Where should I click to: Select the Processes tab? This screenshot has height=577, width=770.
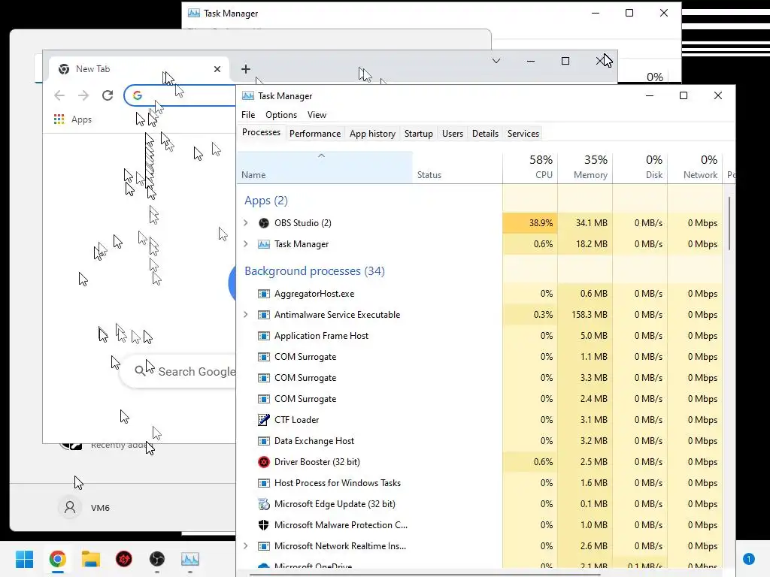[261, 132]
